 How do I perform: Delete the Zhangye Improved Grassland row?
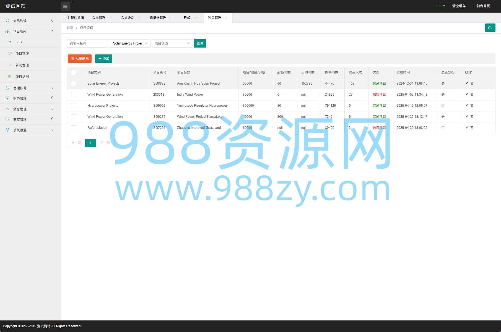tap(472, 127)
